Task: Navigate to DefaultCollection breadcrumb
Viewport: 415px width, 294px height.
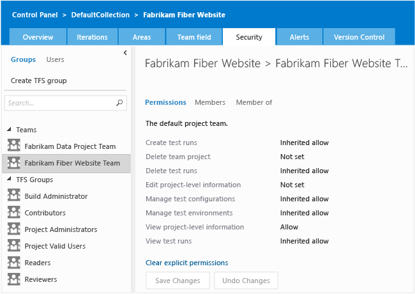Action: click(x=100, y=15)
